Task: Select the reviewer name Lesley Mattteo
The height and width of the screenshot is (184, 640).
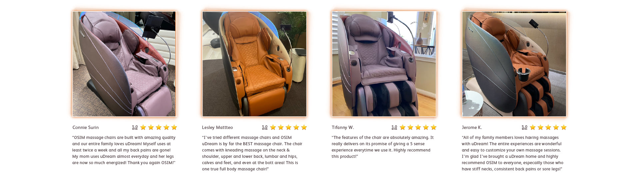Action: click(x=217, y=127)
